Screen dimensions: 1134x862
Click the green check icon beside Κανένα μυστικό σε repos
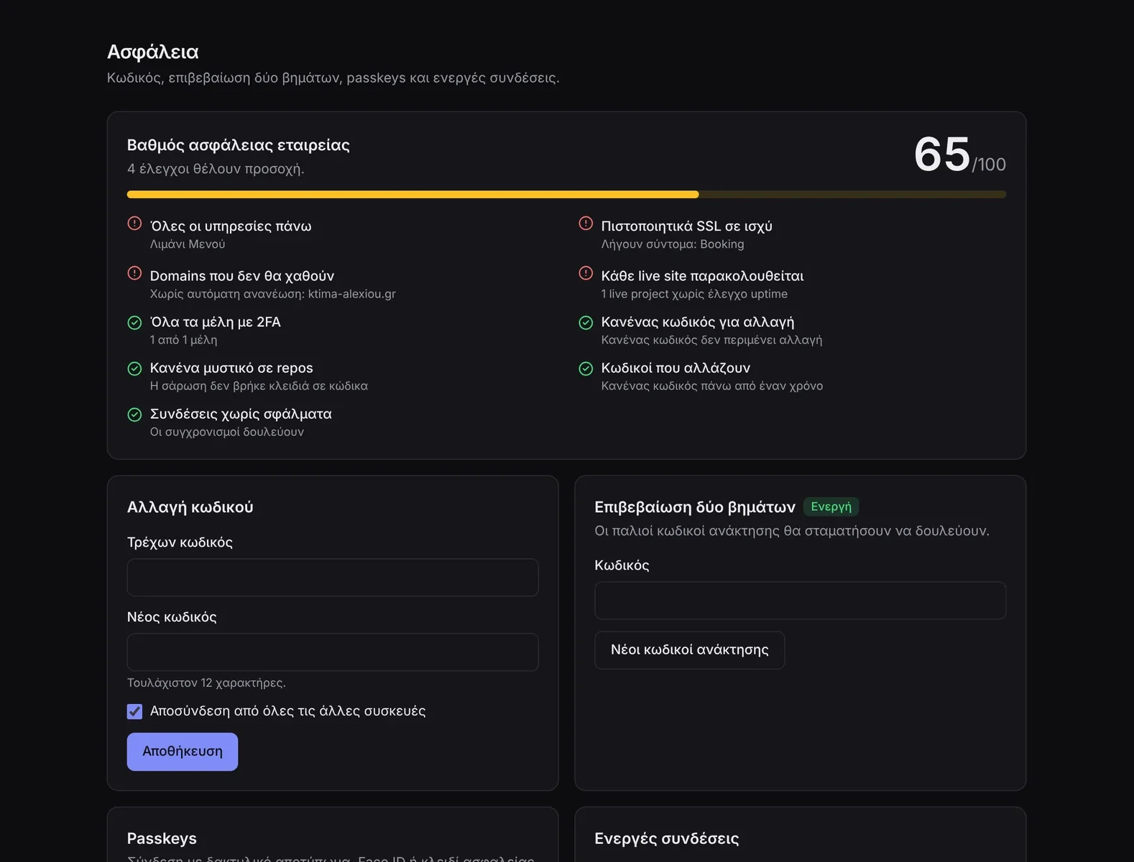(134, 369)
